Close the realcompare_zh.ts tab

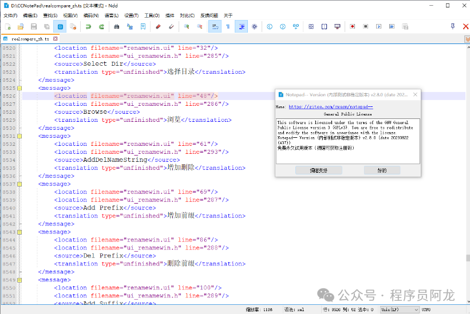56,39
